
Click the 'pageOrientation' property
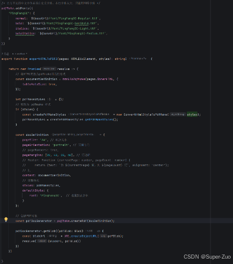point(36,145)
